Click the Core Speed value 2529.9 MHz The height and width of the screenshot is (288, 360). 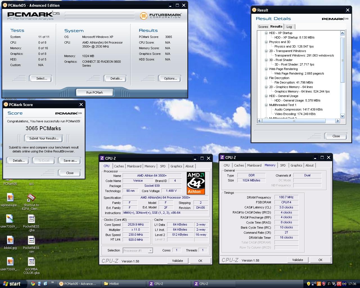pyautogui.click(x=136, y=225)
